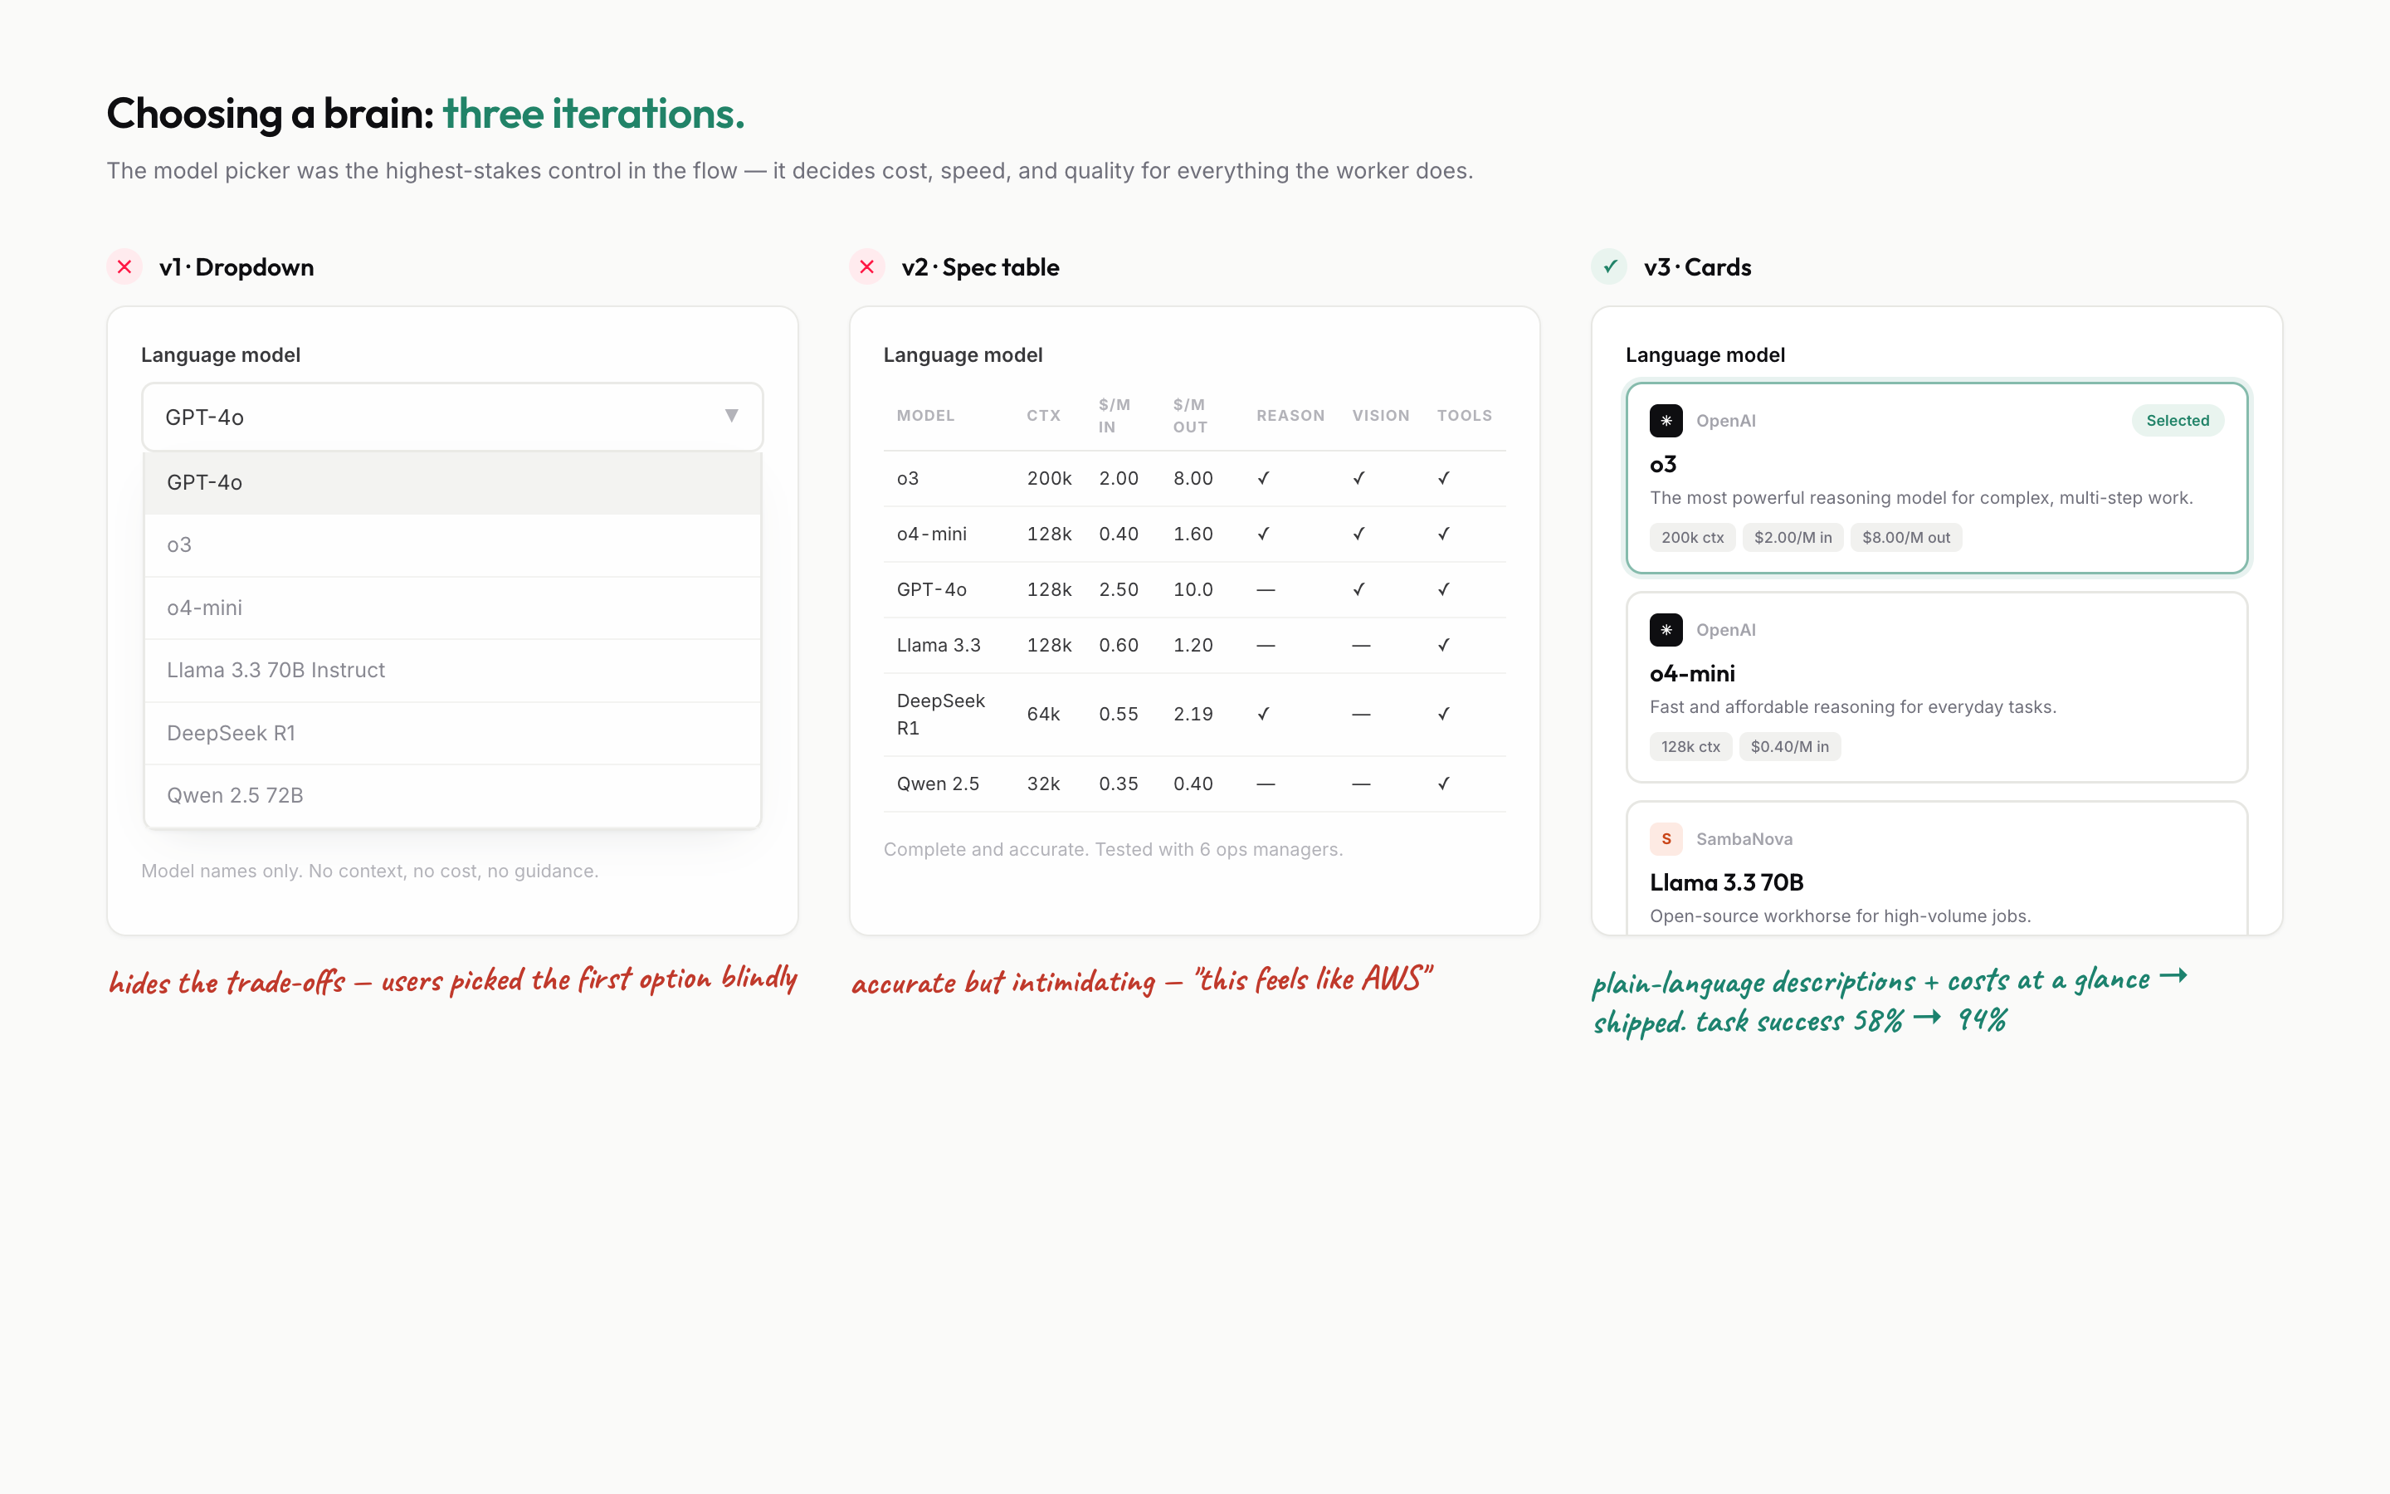Choose o4-mini from the dropdown list

click(452, 608)
